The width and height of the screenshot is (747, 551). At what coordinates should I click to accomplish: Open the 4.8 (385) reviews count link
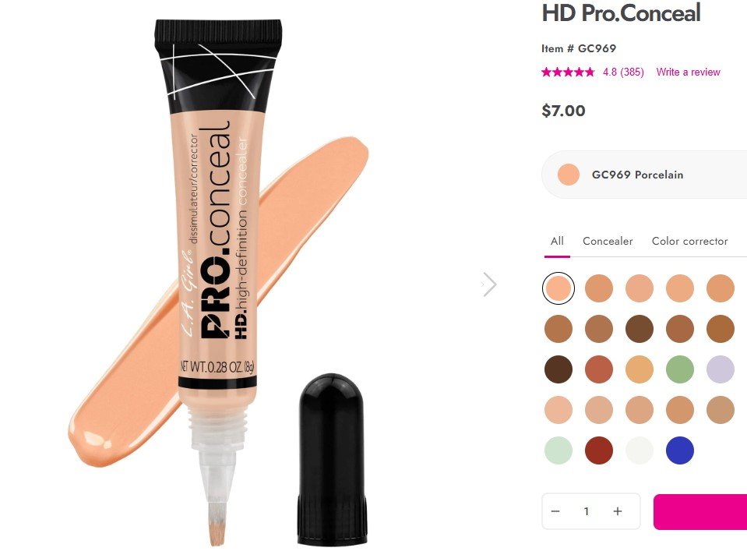click(623, 72)
